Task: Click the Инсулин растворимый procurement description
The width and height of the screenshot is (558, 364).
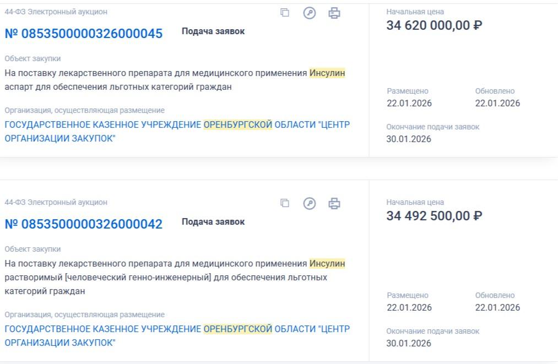Action: point(175,277)
